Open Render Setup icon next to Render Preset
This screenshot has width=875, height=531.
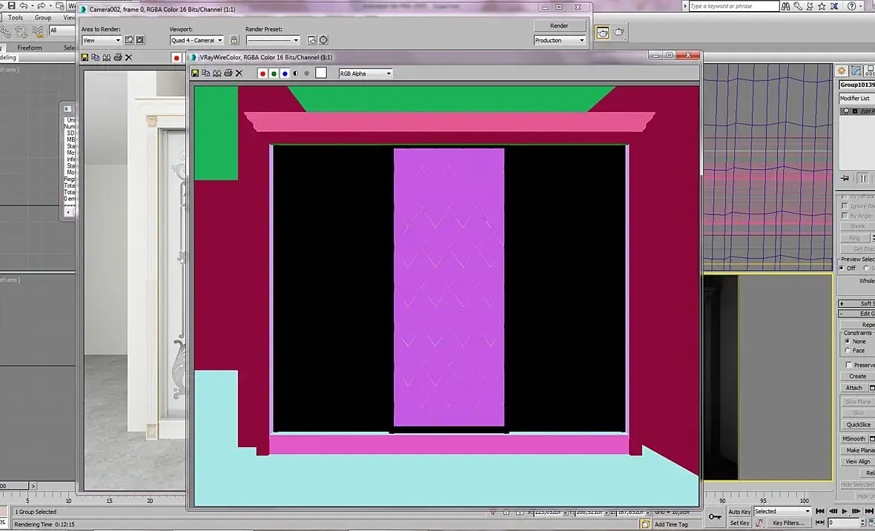point(312,40)
